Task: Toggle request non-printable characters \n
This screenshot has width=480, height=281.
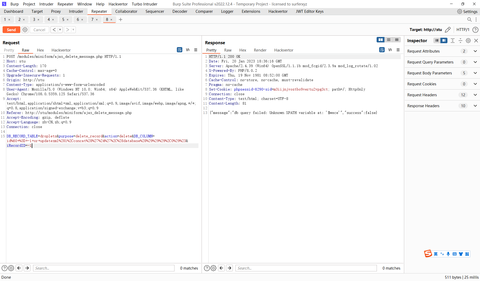Action: pyautogui.click(x=188, y=50)
